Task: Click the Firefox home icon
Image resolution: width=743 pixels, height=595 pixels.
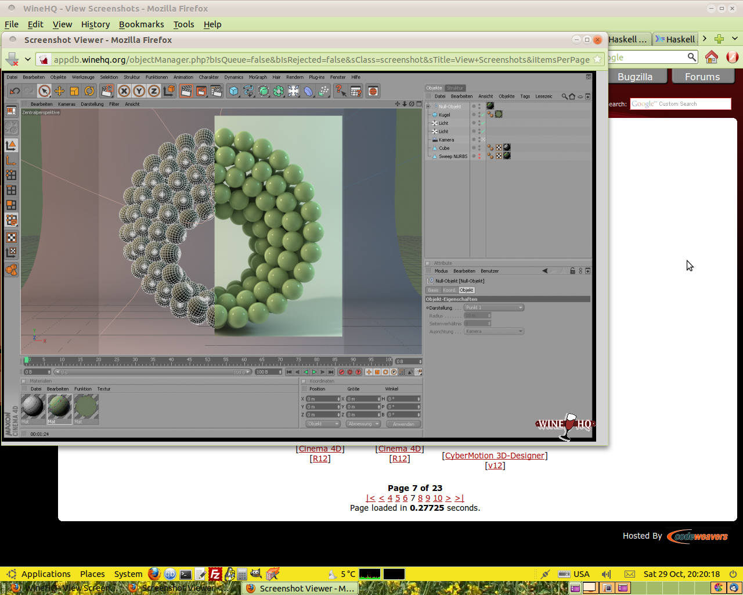Action: pyautogui.click(x=712, y=57)
